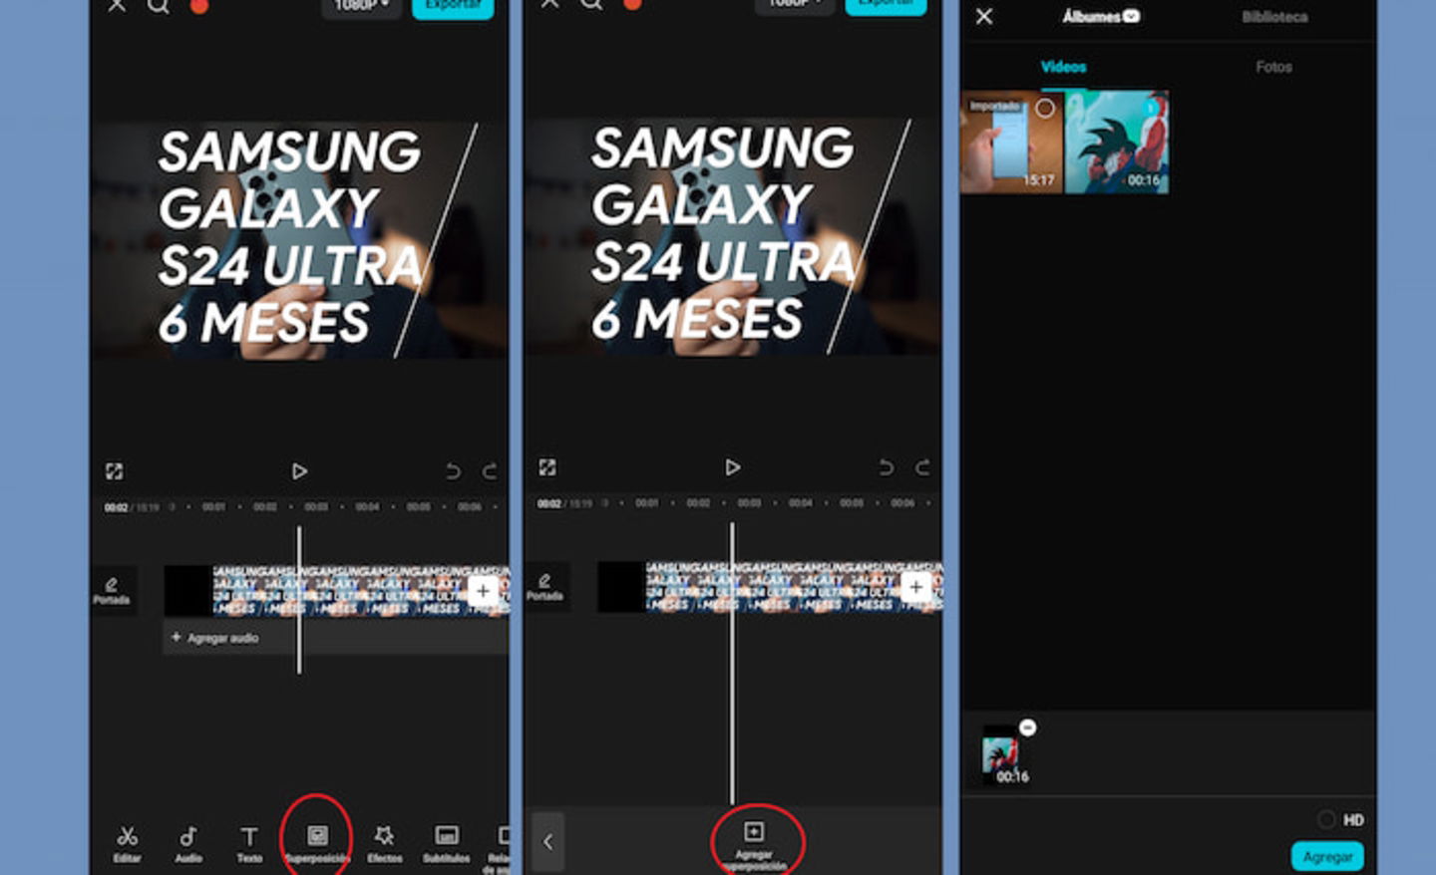Screen dimensions: 1436x875
Task: Click the 00:04 ruler mark in left timeline
Action: pyautogui.click(x=367, y=507)
